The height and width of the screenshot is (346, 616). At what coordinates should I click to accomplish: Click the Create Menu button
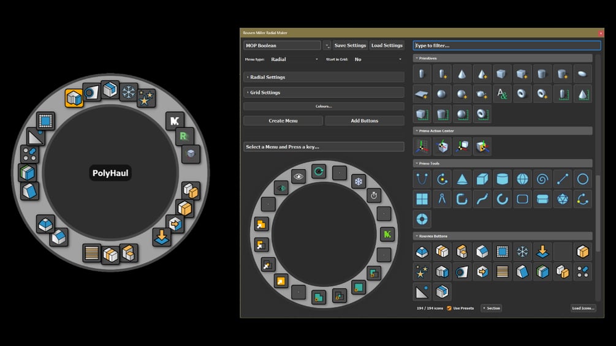coord(283,121)
